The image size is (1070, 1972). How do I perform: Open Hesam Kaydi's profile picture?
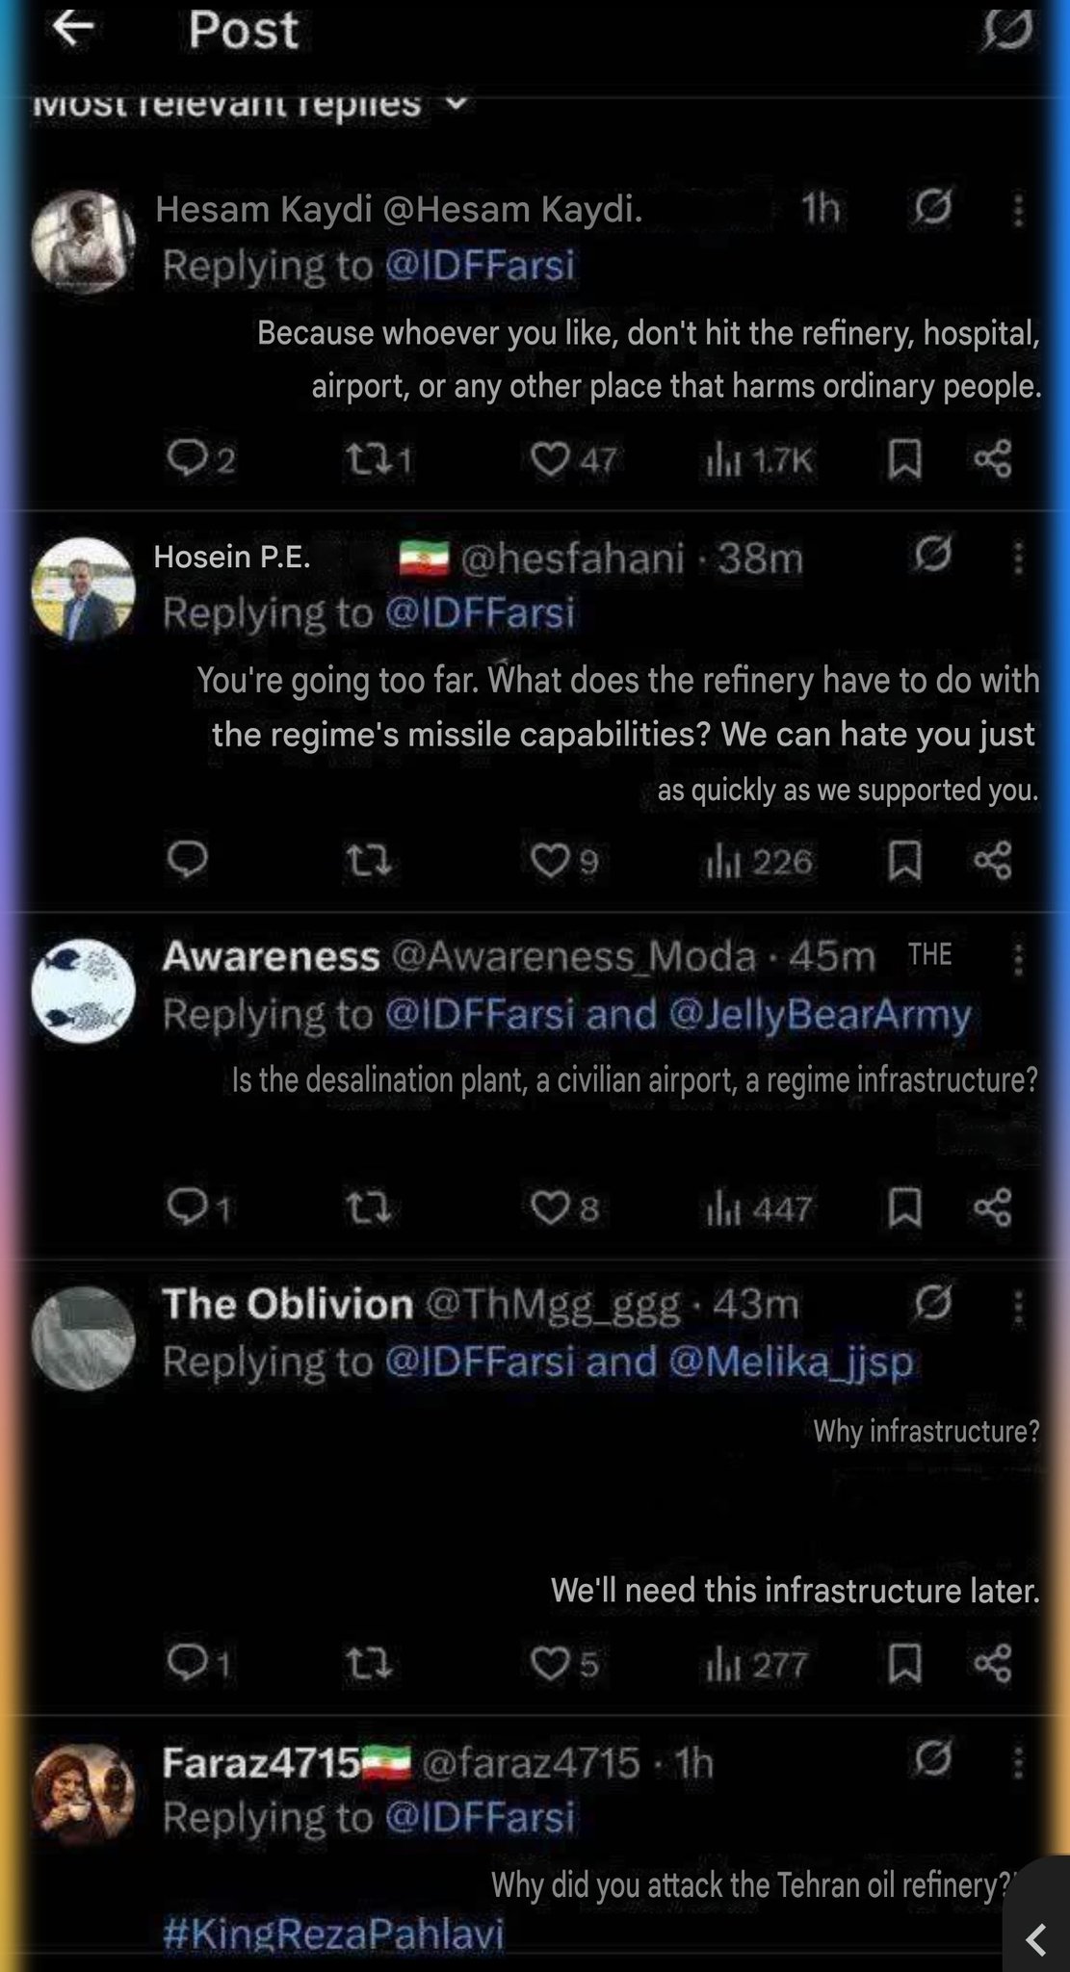[83, 241]
